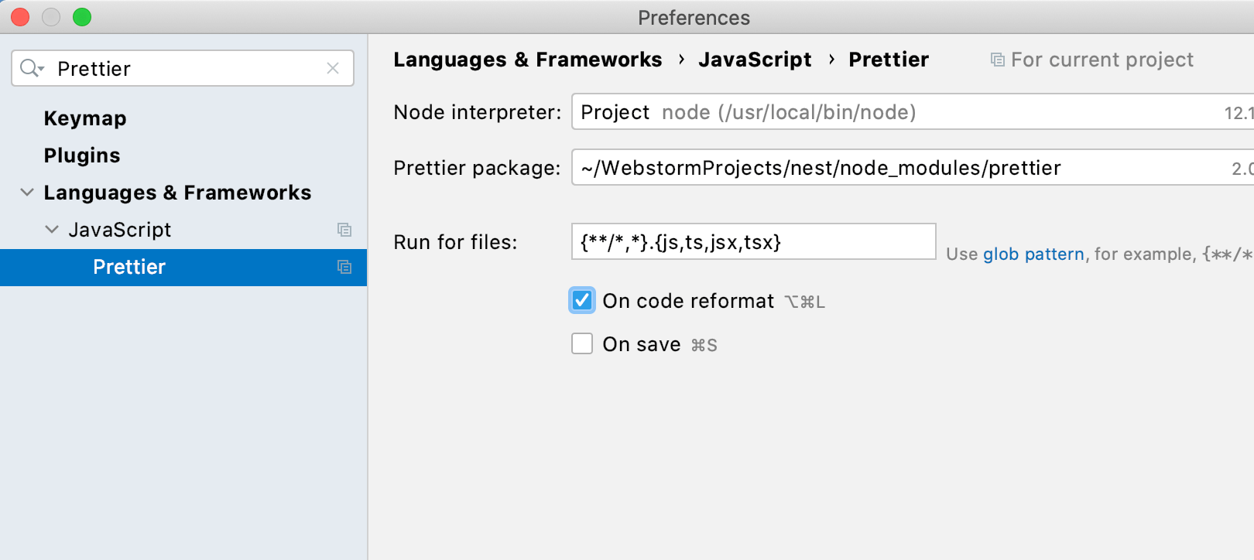Click the green zoom window button
This screenshot has width=1254, height=560.
coord(82,17)
